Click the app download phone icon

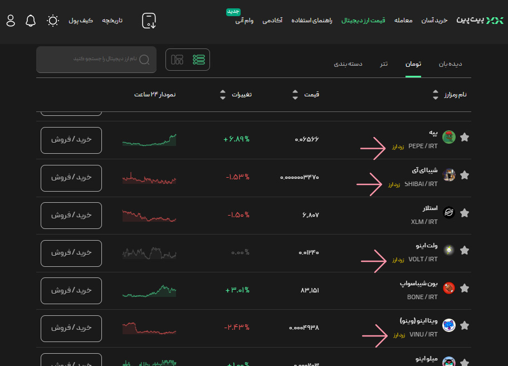(149, 21)
